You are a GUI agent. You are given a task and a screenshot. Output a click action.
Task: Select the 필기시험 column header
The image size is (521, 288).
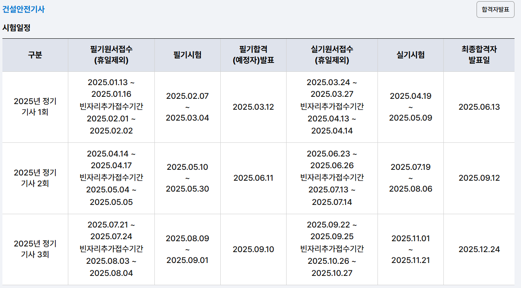pyautogui.click(x=187, y=55)
